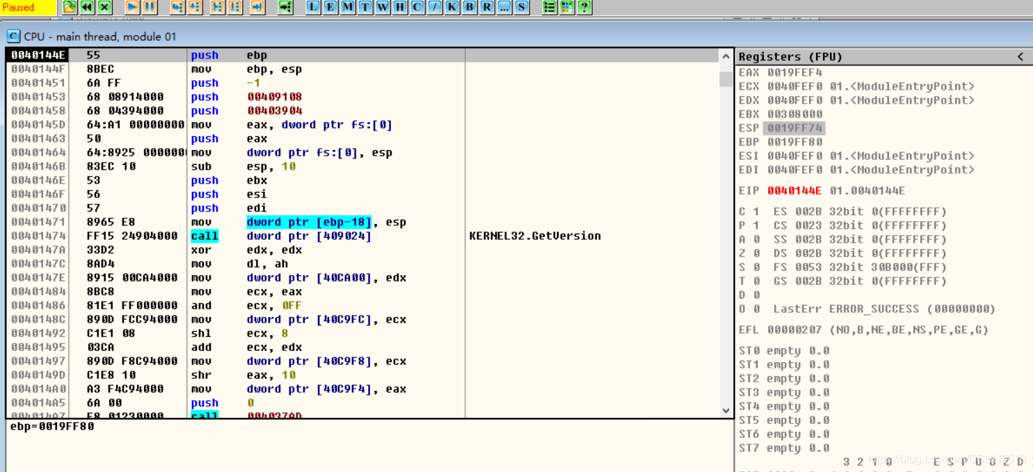The image size is (1033, 472).
Task: Select the 'and ecx, 0FF' instruction
Action: tap(362, 305)
